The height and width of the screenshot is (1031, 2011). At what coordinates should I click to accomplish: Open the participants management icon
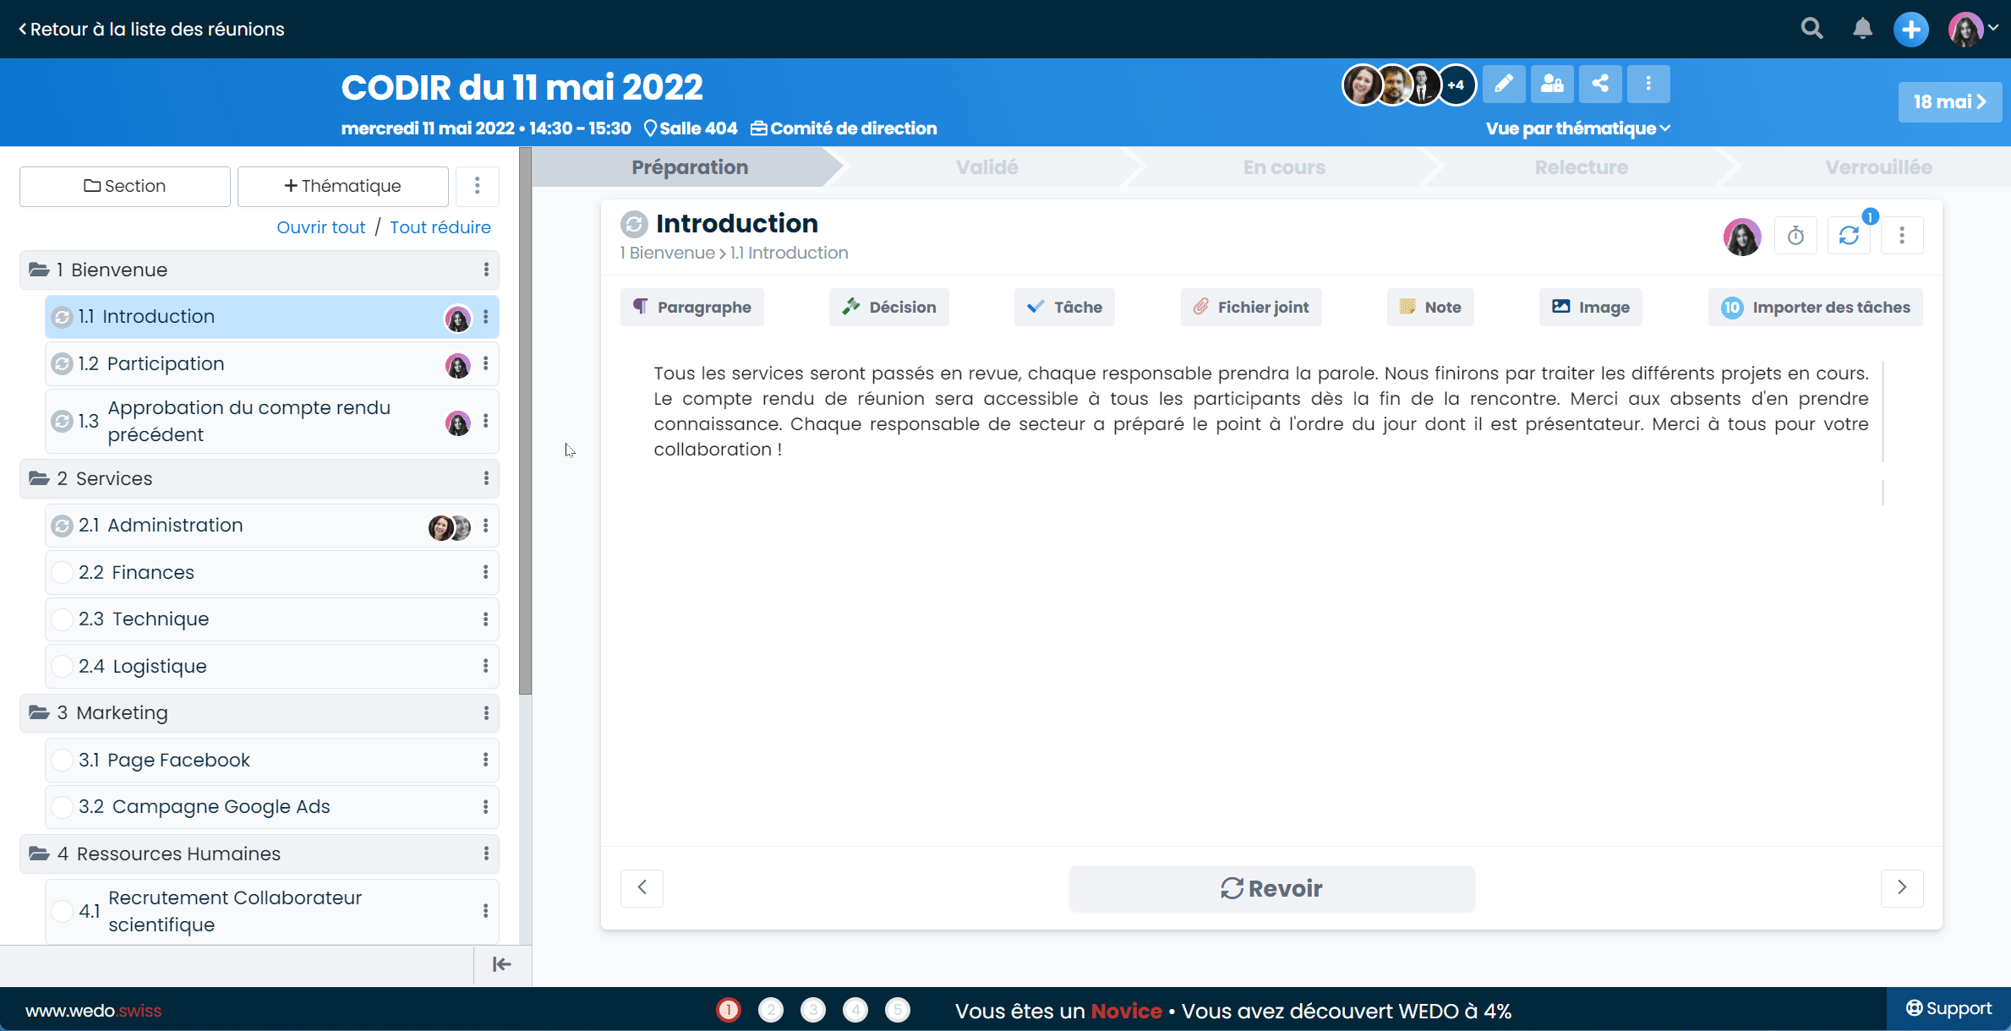1552,84
